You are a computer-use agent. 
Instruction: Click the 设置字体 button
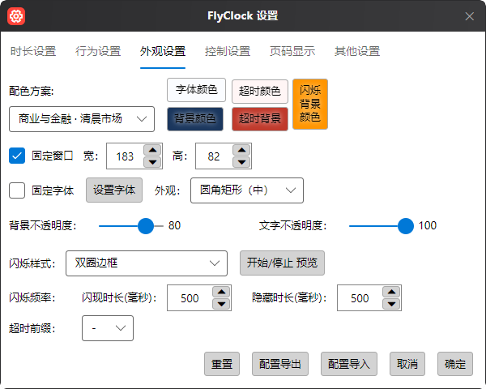114,190
